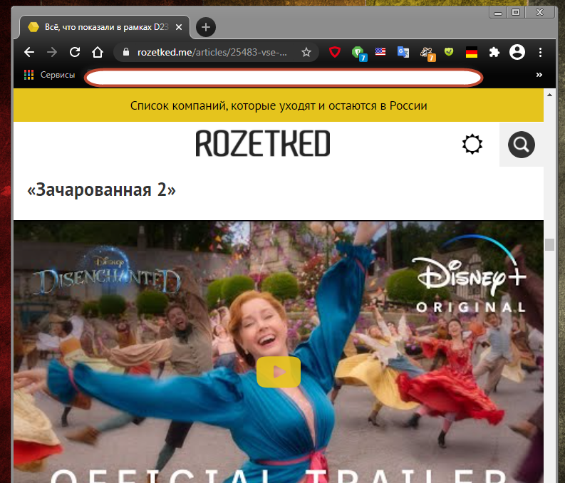This screenshot has height=483, width=565.
Task: Switch to the 'Всё, что показали в рамках D23' tab
Action: click(105, 27)
